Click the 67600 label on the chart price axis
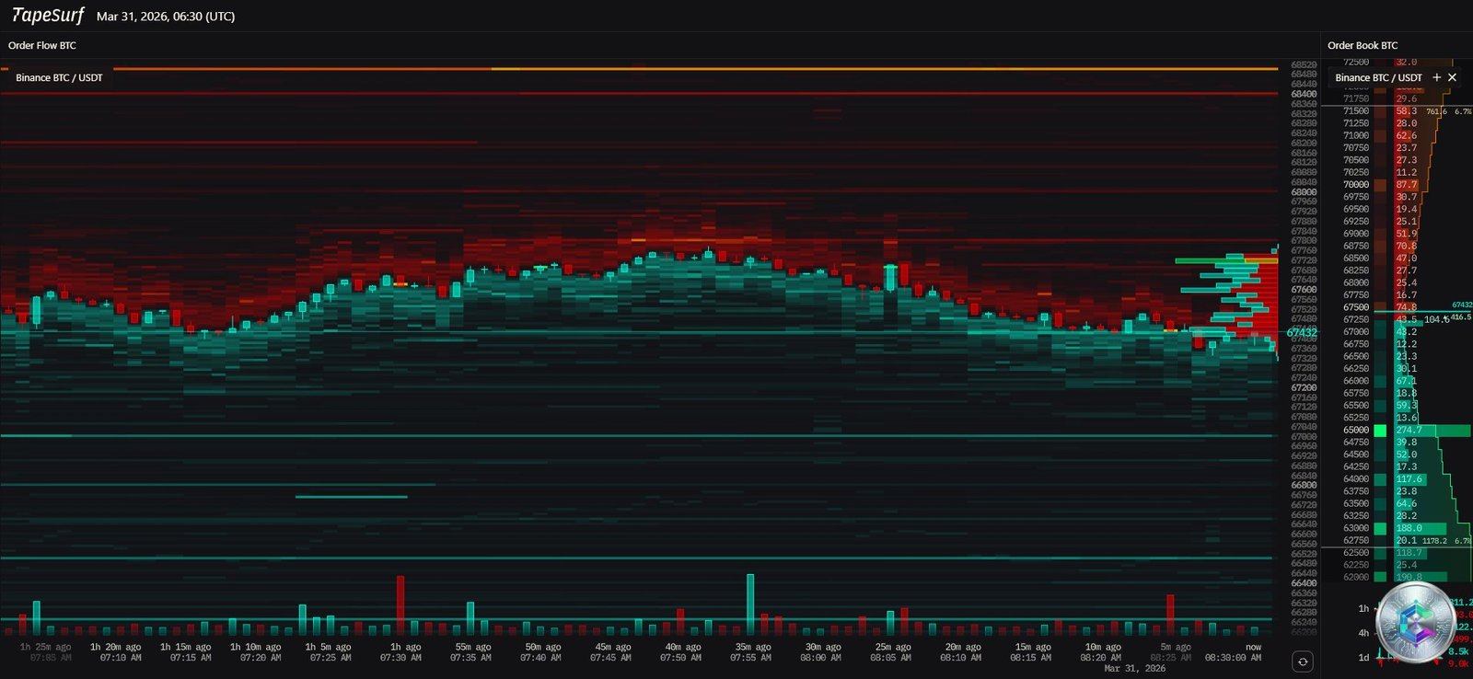 click(1303, 290)
